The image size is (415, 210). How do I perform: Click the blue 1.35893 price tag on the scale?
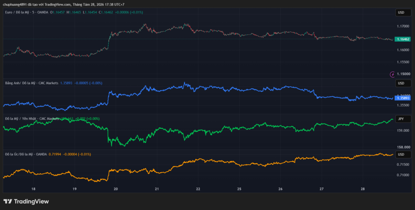coord(402,98)
